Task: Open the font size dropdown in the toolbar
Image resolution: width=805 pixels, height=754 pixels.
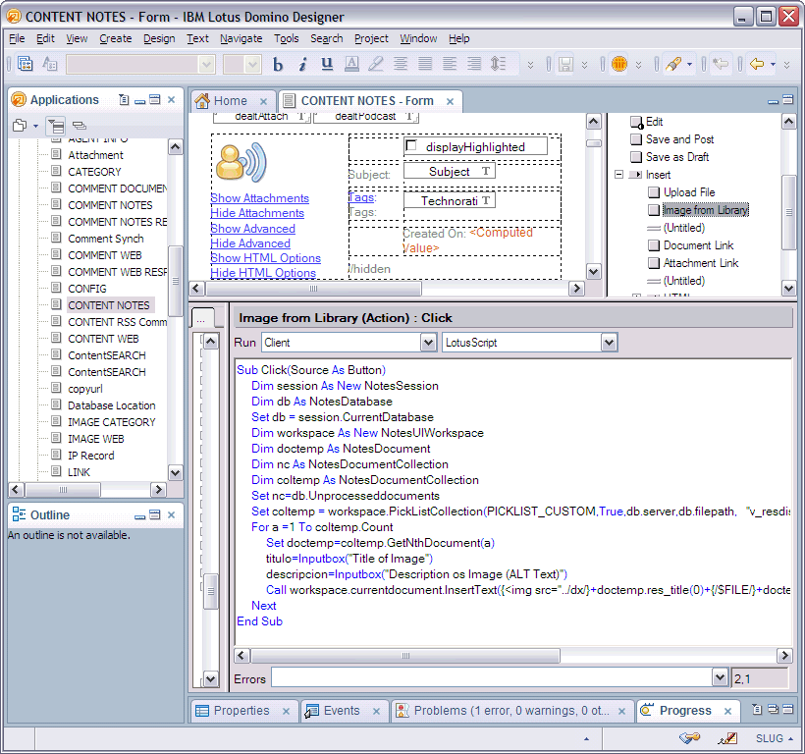Action: pyautogui.click(x=252, y=65)
